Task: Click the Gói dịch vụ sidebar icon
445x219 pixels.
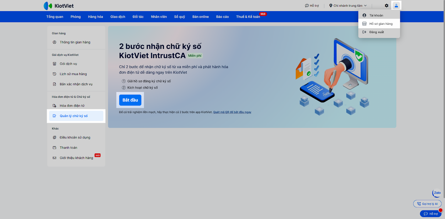Action: click(x=55, y=64)
